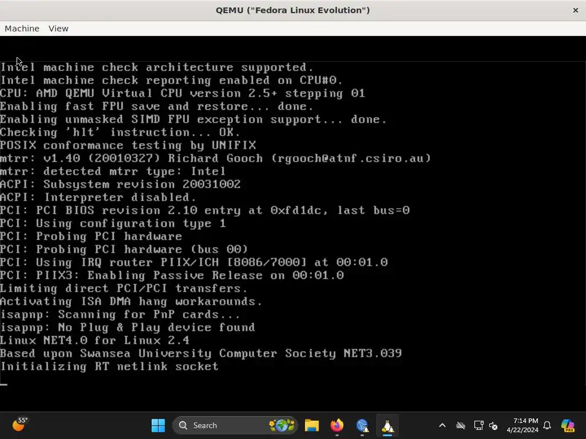Click "PCI: Using configuration type 1" line
This screenshot has height=439, width=586.
[113, 224]
